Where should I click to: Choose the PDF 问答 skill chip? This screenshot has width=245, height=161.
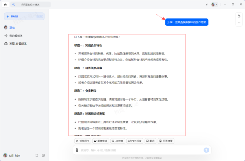(x=135, y=141)
